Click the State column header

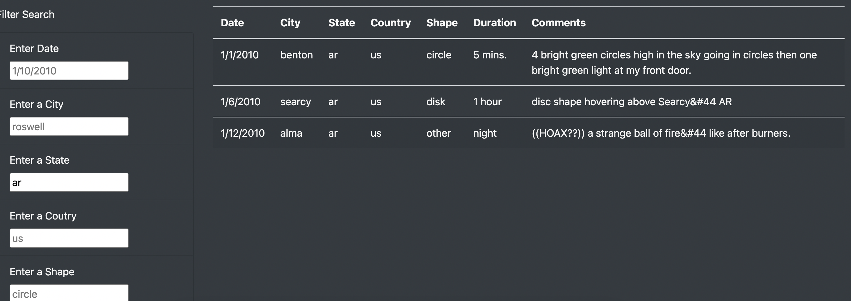click(342, 22)
